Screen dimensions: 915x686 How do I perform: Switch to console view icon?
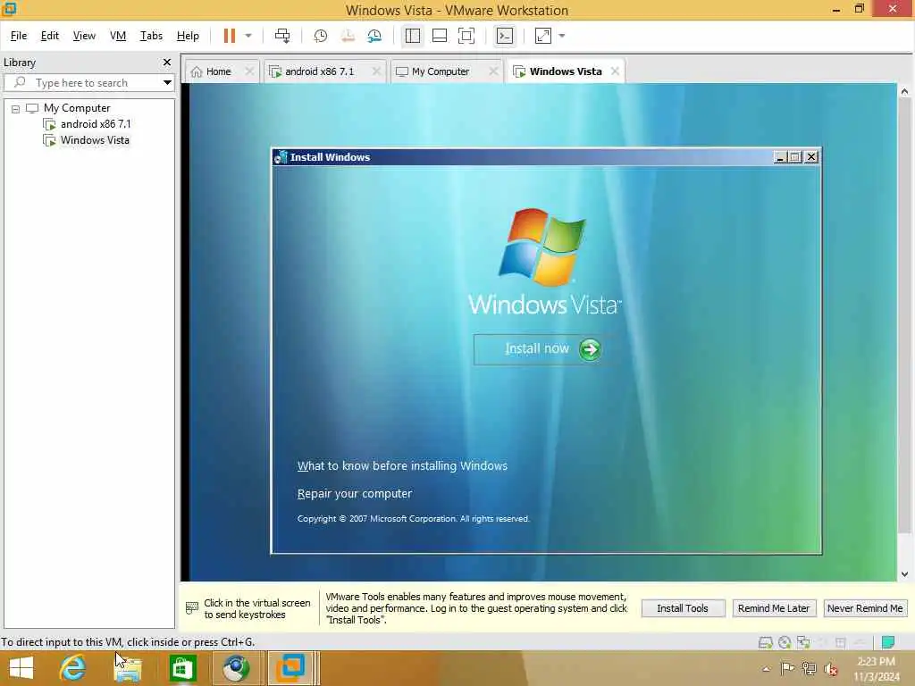point(505,36)
